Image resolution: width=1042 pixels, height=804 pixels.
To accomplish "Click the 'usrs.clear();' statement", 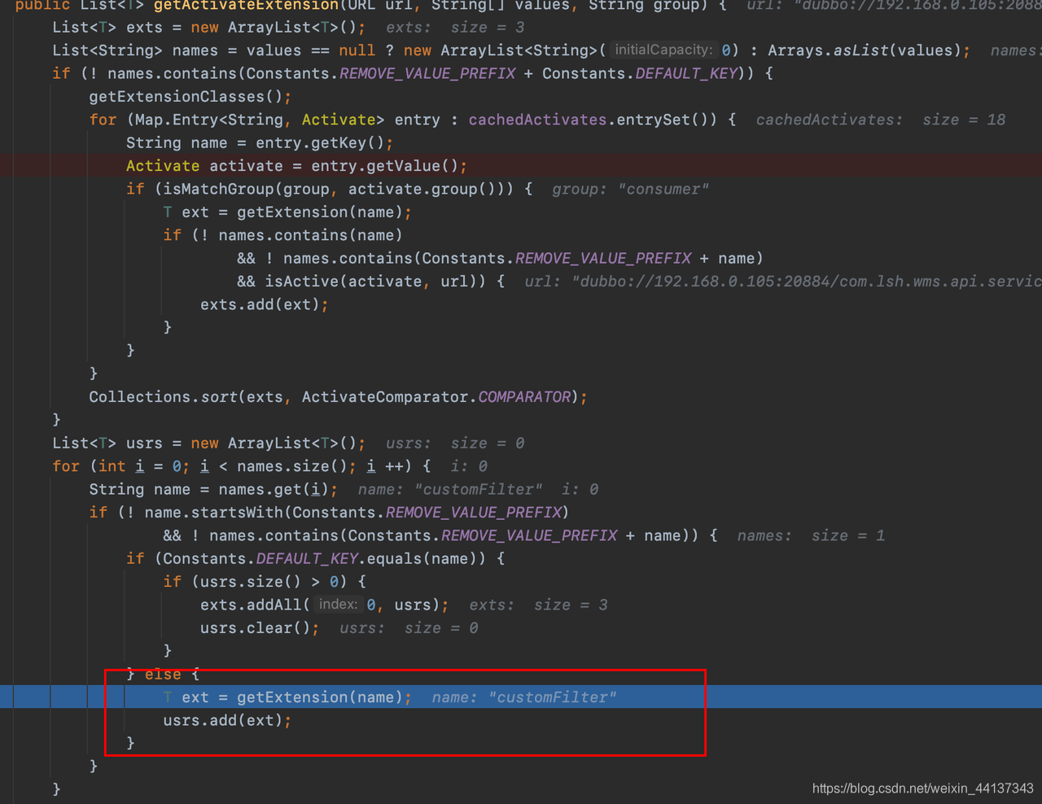I will (260, 628).
